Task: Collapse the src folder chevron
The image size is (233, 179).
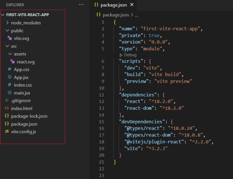Action: [7, 46]
